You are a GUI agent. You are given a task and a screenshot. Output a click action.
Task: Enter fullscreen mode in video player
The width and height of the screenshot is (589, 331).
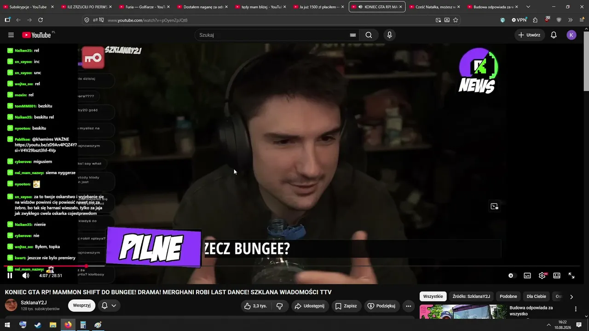(572, 275)
